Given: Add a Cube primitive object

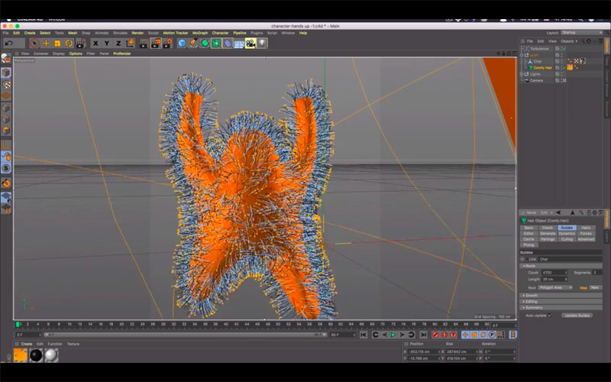Looking at the screenshot, I should (182, 44).
